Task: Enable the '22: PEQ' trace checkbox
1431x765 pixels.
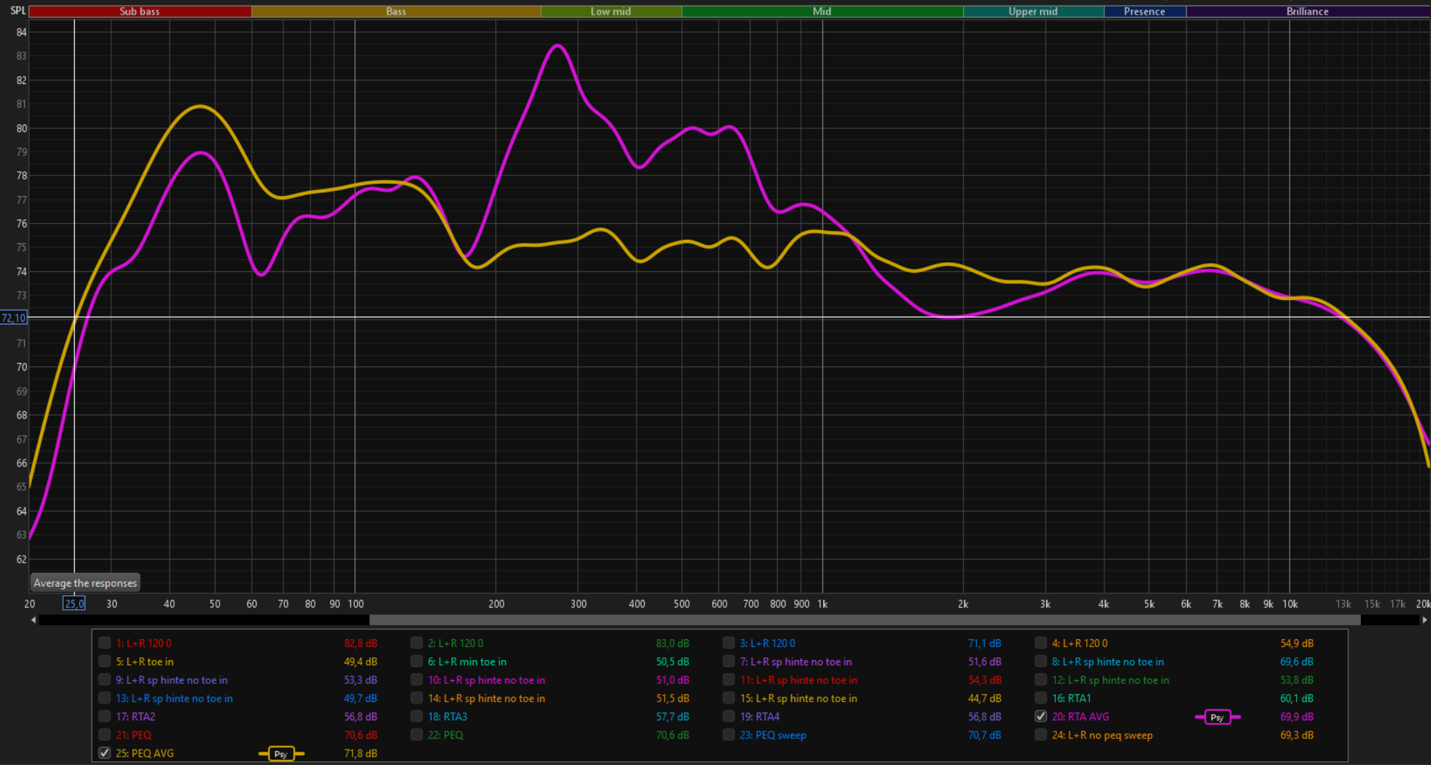Action: [416, 734]
